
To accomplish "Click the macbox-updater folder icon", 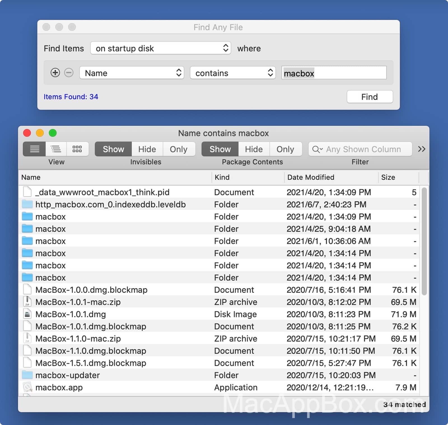I will (27, 375).
